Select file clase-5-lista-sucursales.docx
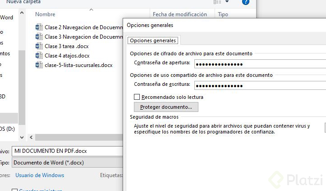This screenshot has width=326, height=191. (x=78, y=65)
